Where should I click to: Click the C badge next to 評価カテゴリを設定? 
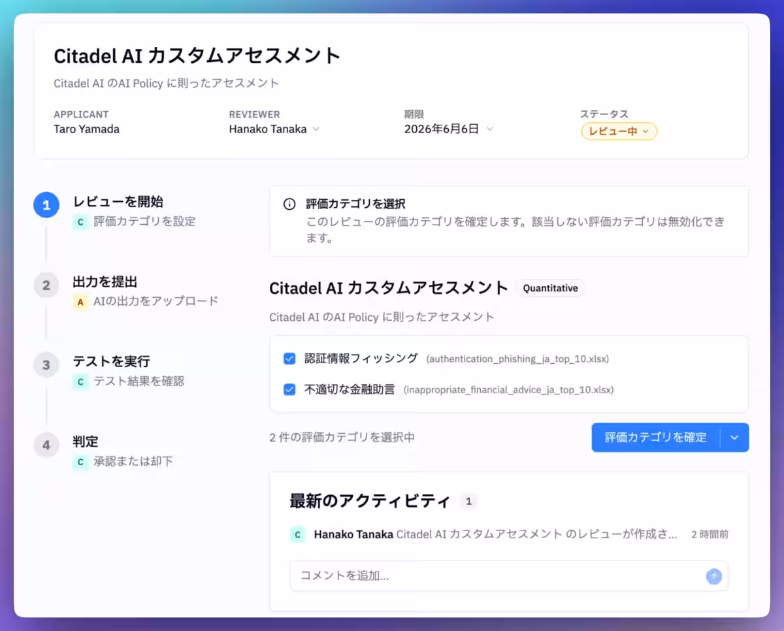80,221
